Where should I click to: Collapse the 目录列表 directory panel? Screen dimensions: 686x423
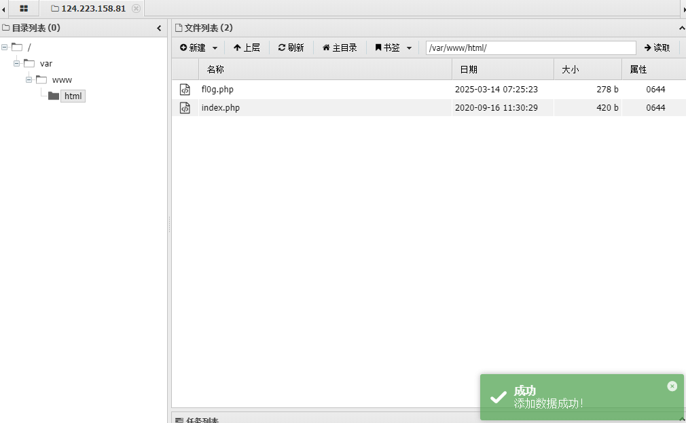tap(159, 28)
